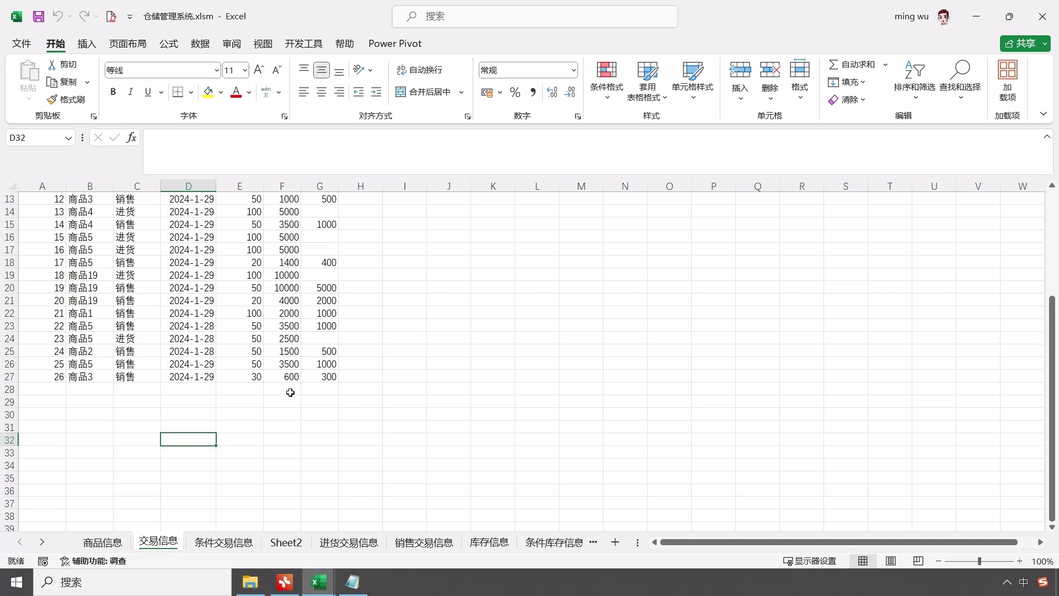The image size is (1059, 596).
Task: Click the Save button
Action: click(38, 16)
